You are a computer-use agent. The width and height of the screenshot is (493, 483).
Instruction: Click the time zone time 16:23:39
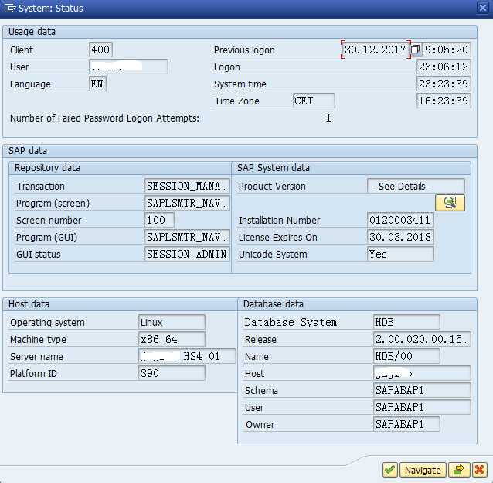point(444,101)
